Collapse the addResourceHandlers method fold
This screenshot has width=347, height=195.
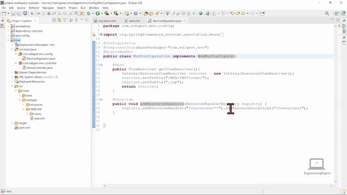(101, 100)
